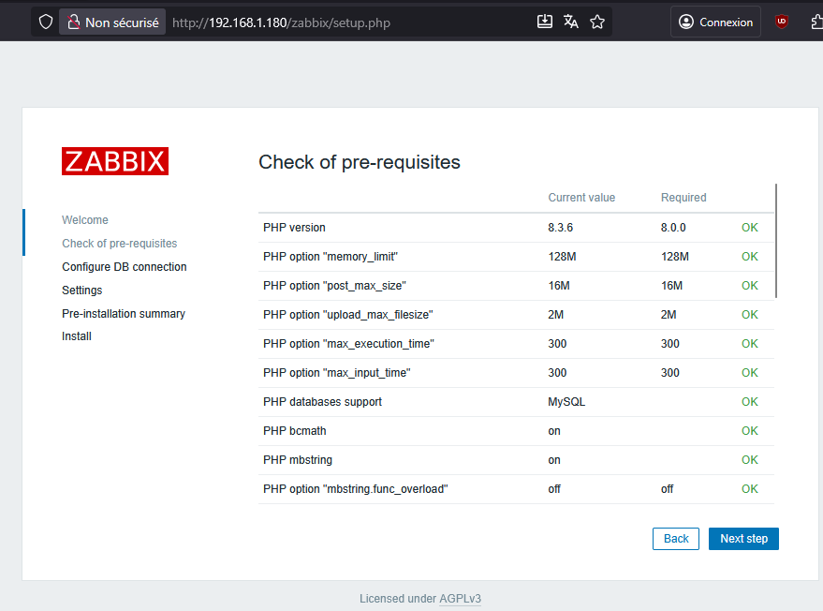Click the Non sécurisé padlock indicator
Image resolution: width=823 pixels, height=611 pixels.
[x=112, y=22]
